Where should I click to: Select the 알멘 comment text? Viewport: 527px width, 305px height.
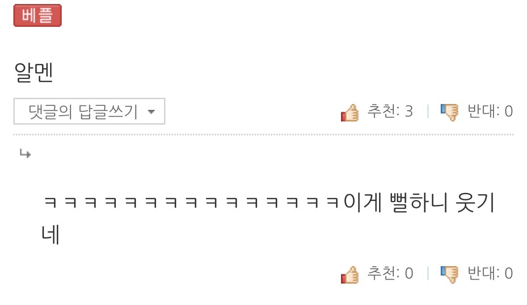pos(34,72)
